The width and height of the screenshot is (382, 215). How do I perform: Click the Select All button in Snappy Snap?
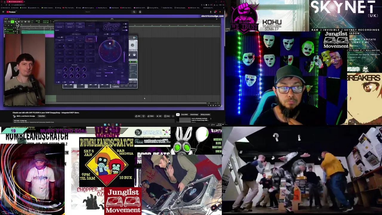[x=70, y=40]
